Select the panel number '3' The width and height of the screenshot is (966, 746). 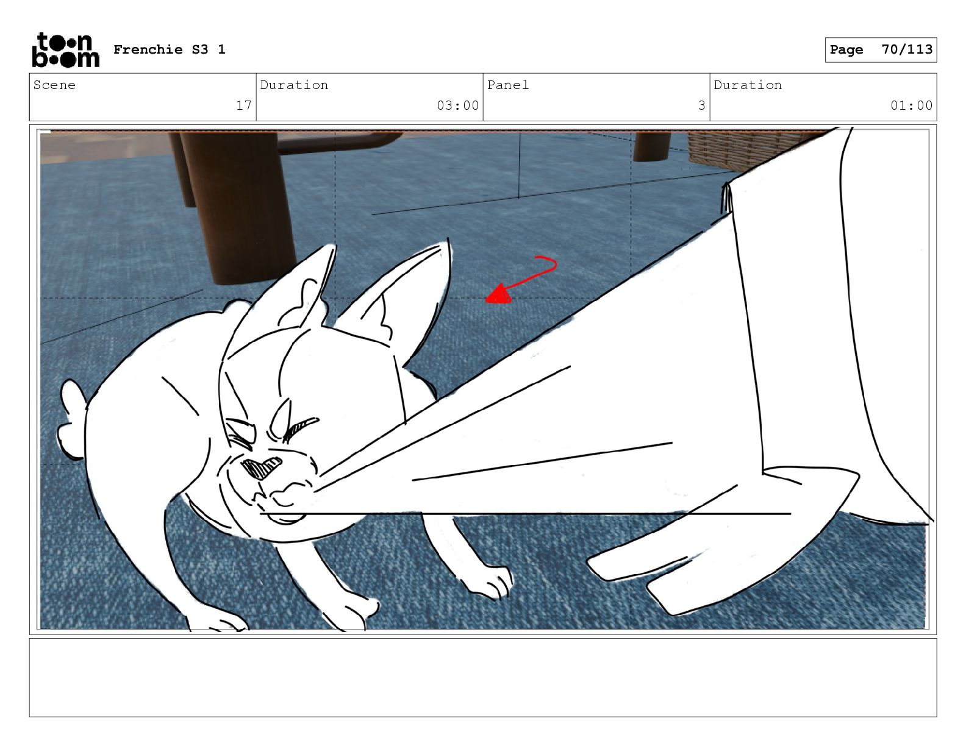pos(702,105)
